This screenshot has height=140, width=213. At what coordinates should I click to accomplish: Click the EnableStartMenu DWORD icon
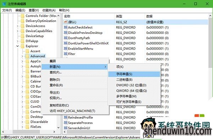(66, 49)
